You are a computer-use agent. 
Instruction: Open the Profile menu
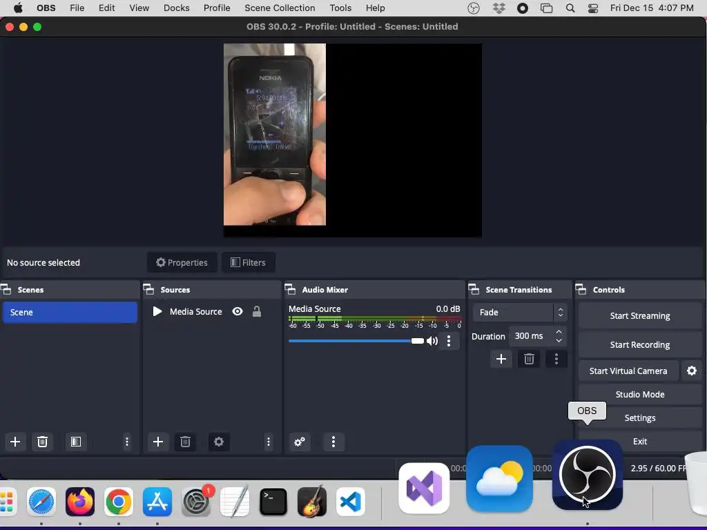(x=217, y=8)
